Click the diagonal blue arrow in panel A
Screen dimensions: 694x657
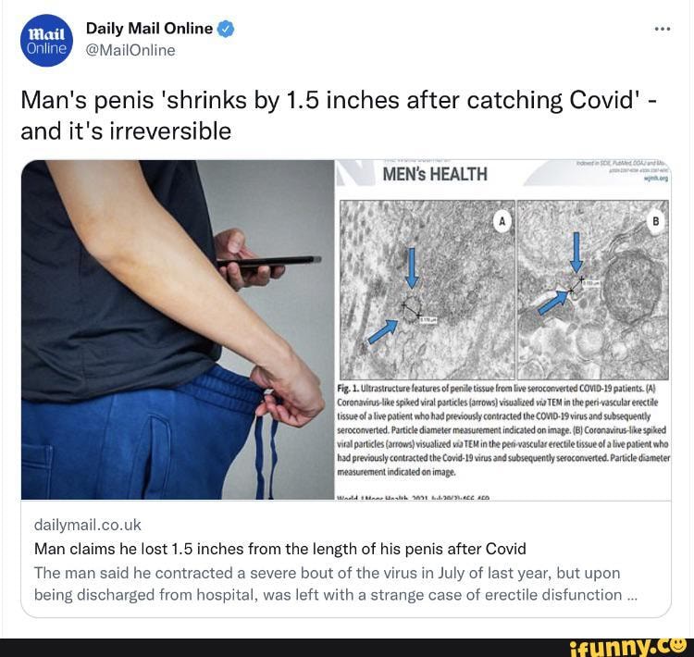point(382,332)
